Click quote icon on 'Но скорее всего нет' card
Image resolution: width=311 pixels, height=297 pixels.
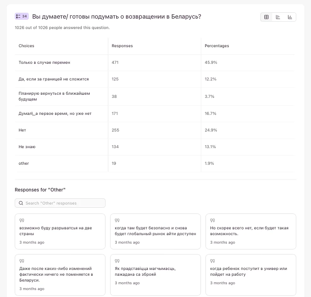click(x=213, y=220)
